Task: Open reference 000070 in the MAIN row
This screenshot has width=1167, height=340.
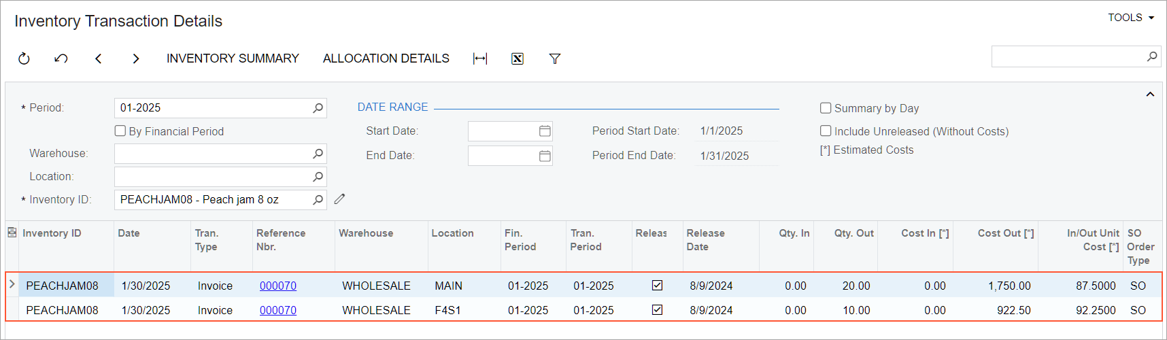Action: point(278,286)
